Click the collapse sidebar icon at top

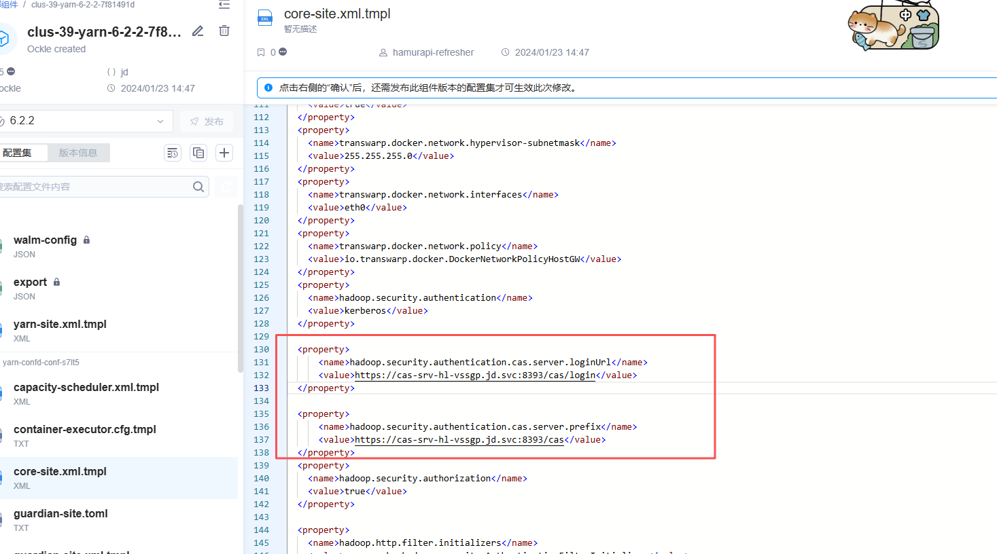224,4
